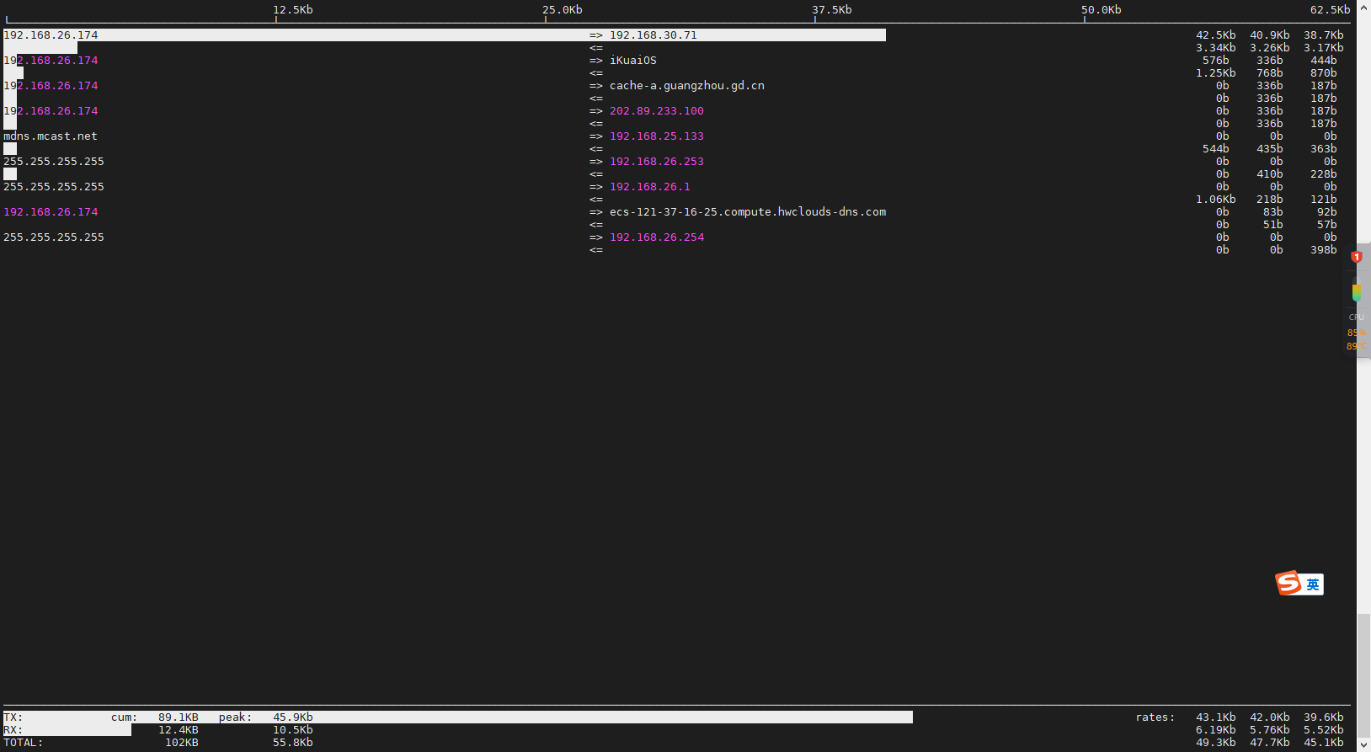Select the 576b rate value
This screenshot has width=1371, height=752.
(1216, 60)
